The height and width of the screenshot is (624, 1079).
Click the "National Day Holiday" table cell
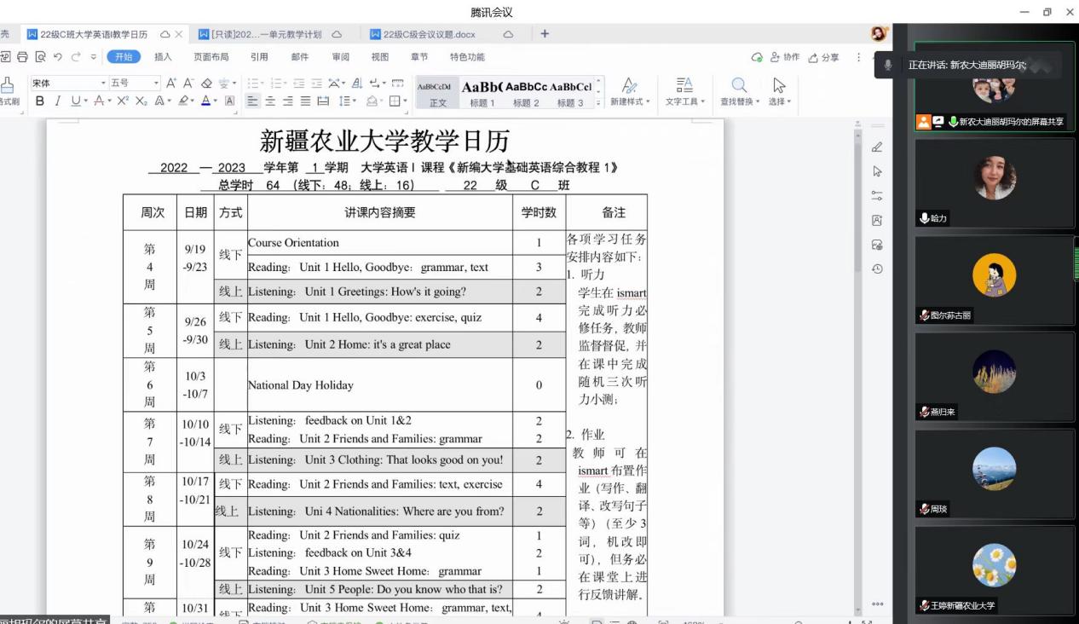(378, 385)
